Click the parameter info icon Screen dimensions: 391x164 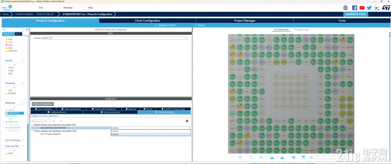click(187, 121)
